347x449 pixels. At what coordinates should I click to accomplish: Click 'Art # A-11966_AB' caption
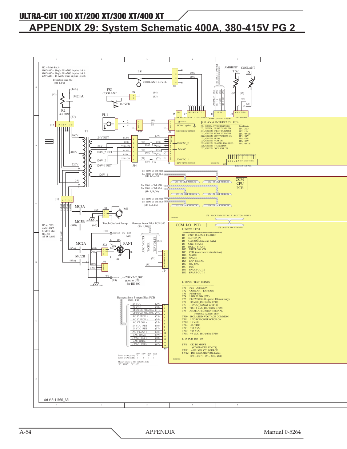point(56,400)
